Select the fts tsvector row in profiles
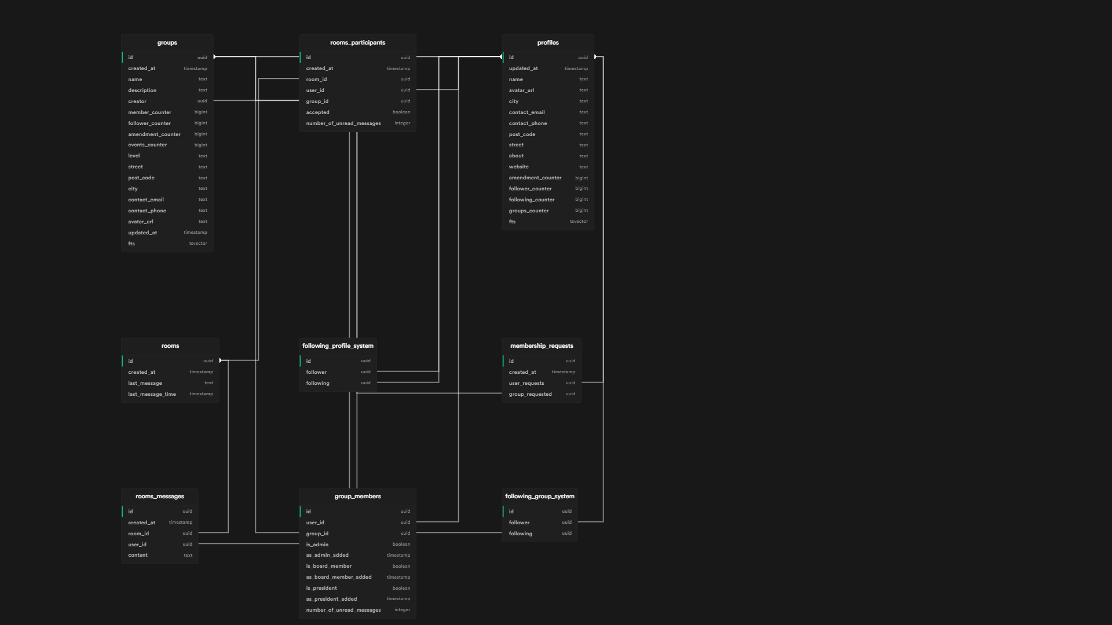Image resolution: width=1112 pixels, height=625 pixels. [x=512, y=221]
